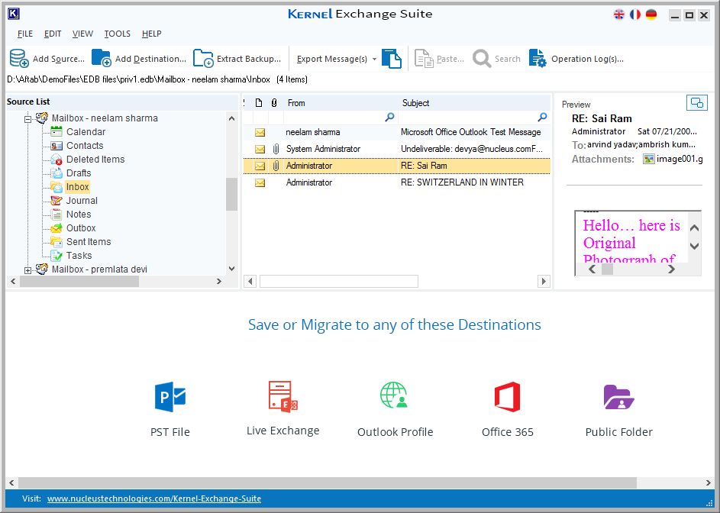
Task: Click the From column filter magnifier
Action: [390, 117]
